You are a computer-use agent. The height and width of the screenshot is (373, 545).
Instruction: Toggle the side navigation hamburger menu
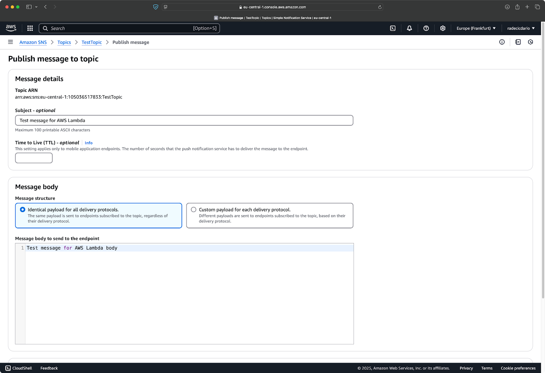coord(11,42)
